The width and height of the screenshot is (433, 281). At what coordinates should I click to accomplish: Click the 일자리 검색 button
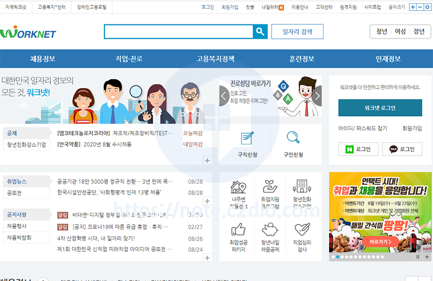pos(297,32)
